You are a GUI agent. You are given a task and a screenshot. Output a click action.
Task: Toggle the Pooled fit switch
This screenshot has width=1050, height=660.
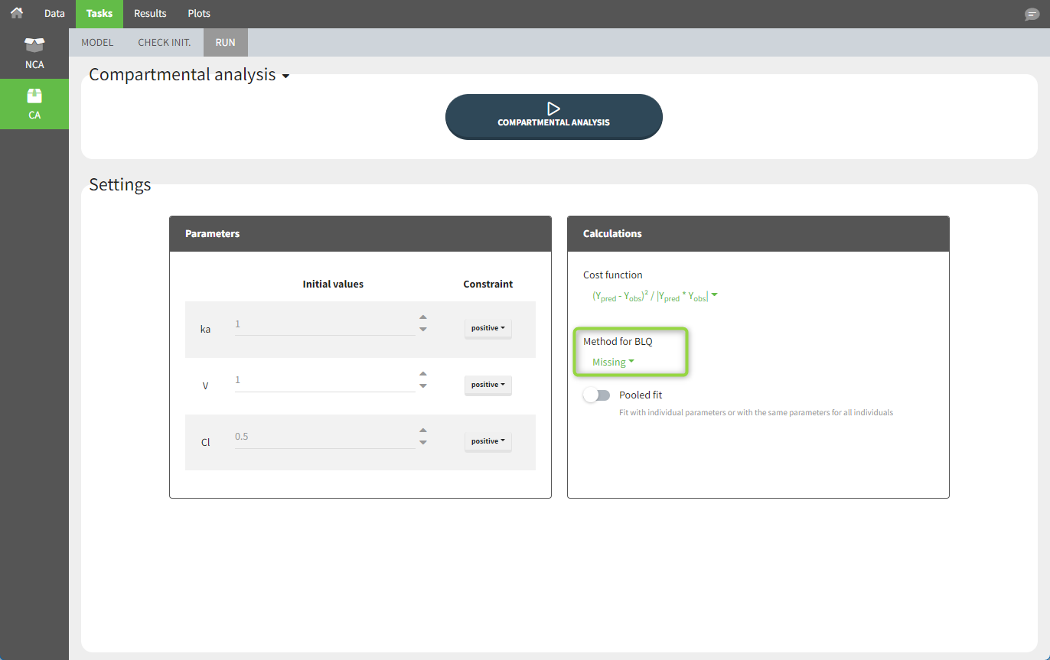[597, 395]
